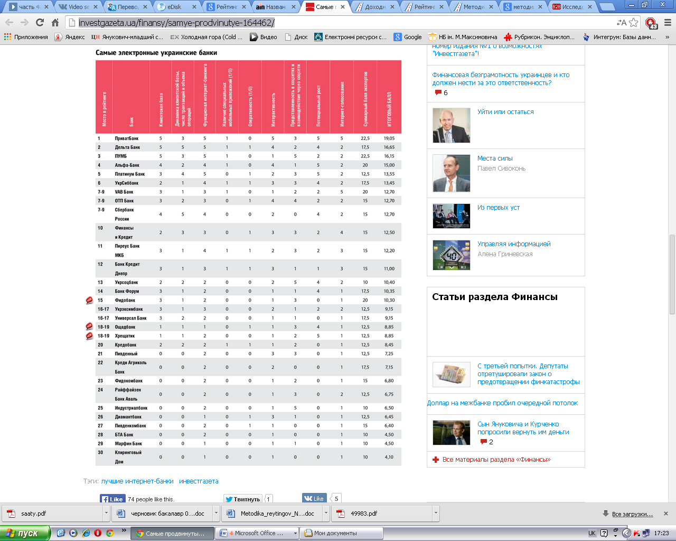This screenshot has height=541, width=676.
Task: Open the article Управляя информацией
Action: click(x=514, y=244)
